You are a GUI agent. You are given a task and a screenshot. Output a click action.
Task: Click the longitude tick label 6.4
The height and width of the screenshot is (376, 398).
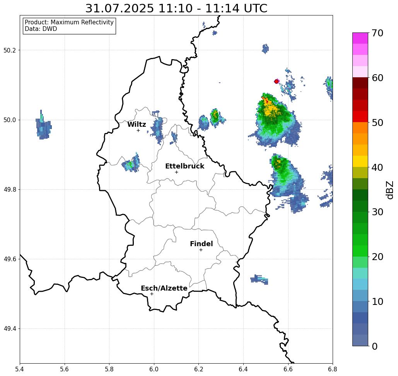point(243,369)
